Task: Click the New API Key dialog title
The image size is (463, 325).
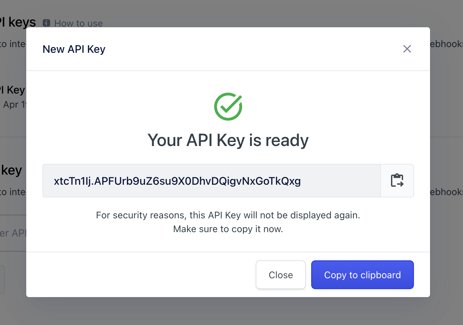Action: coord(74,49)
